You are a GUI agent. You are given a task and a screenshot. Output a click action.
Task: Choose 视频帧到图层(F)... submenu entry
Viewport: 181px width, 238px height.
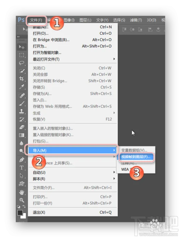(x=136, y=157)
